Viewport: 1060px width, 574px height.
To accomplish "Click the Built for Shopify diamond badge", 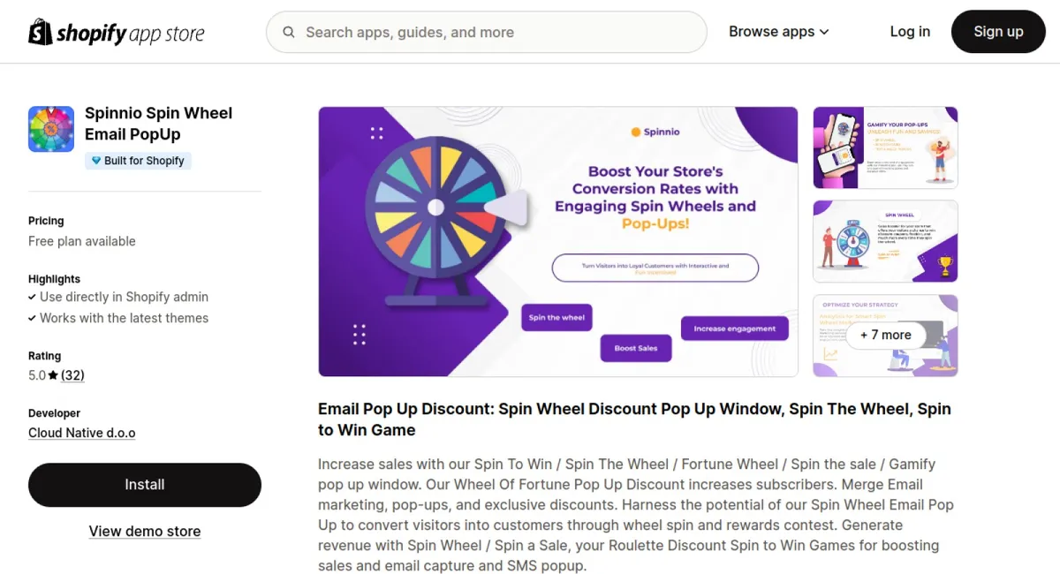I will point(97,161).
